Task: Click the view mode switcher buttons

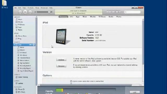Action: click(x=114, y=12)
